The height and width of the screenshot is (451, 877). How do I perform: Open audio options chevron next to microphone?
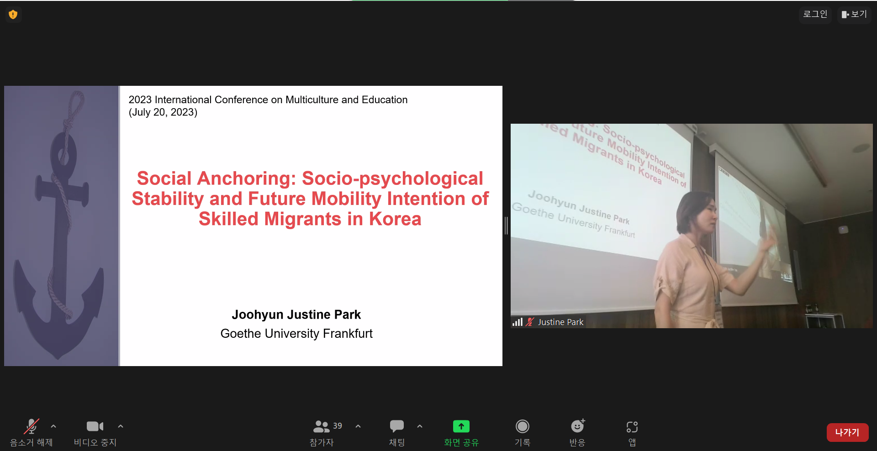coord(53,426)
